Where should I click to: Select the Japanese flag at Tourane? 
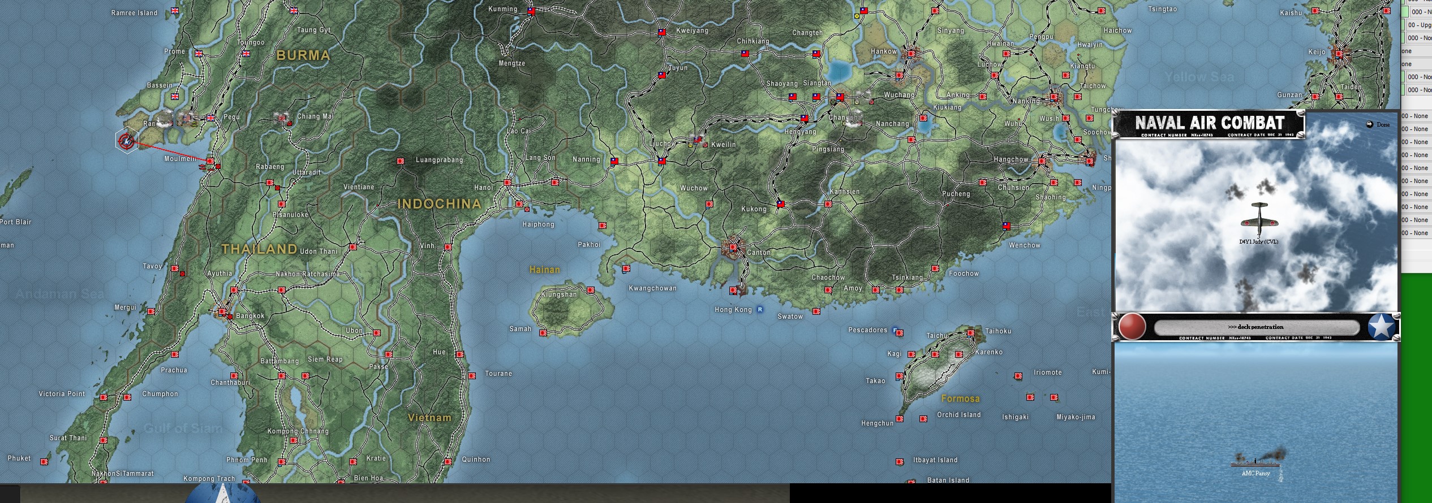click(472, 376)
